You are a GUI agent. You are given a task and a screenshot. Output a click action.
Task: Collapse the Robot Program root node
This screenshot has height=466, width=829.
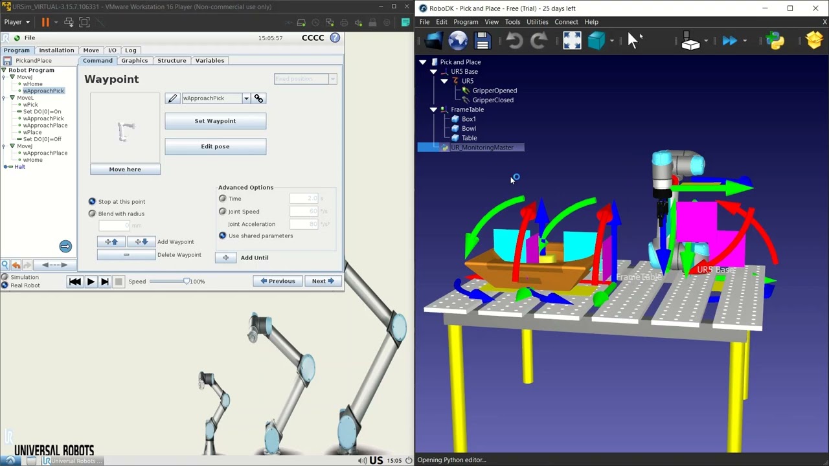[4, 70]
